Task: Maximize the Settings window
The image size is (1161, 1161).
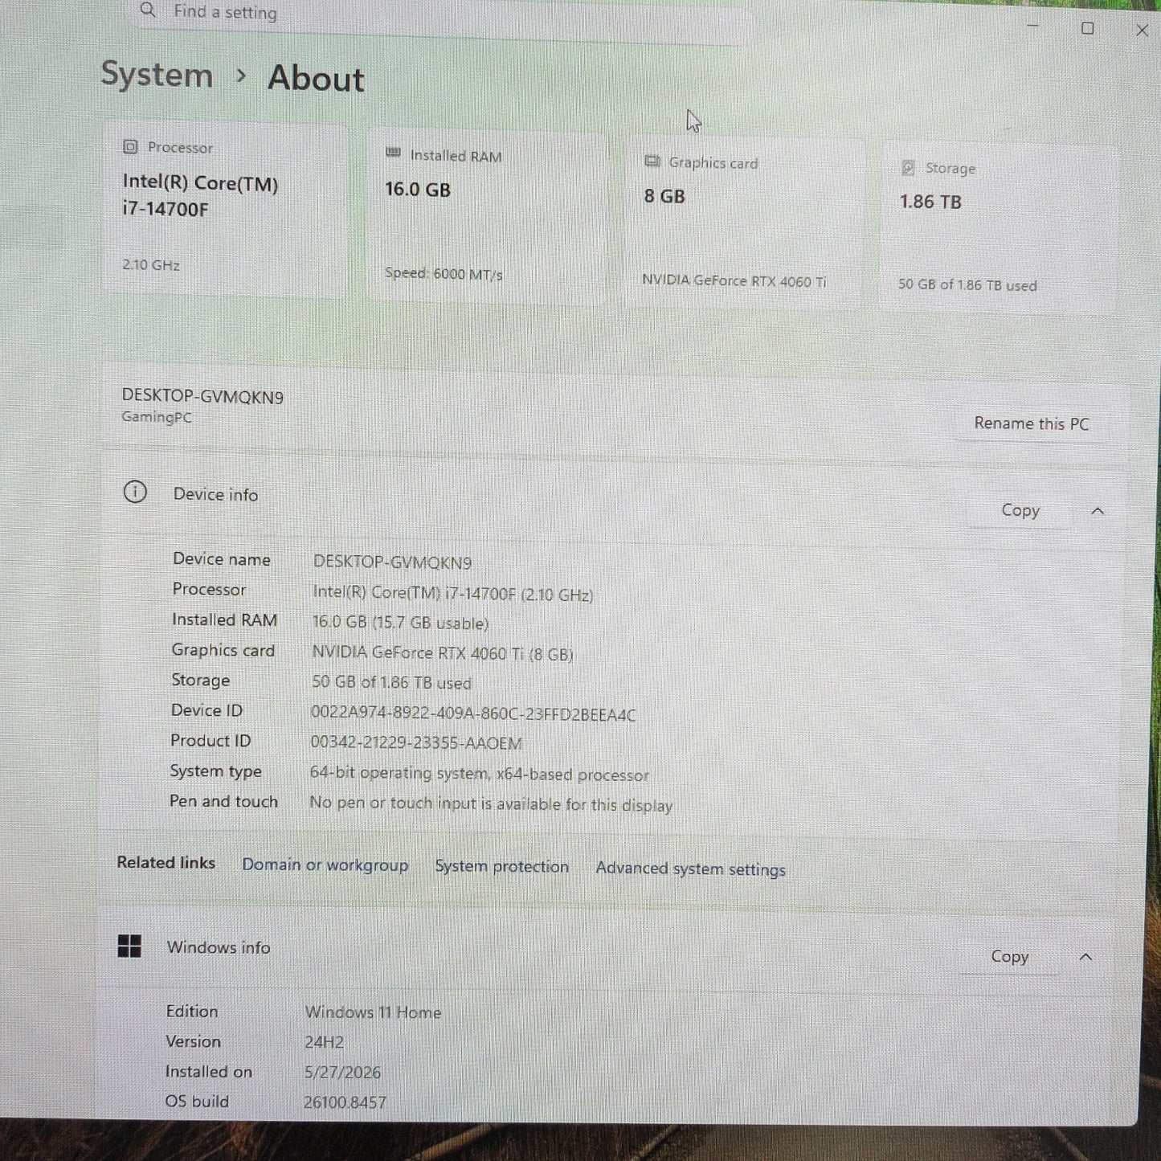Action: pyautogui.click(x=1088, y=28)
